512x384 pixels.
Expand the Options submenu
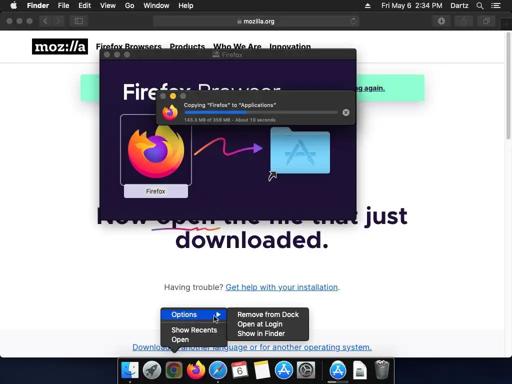coord(194,314)
